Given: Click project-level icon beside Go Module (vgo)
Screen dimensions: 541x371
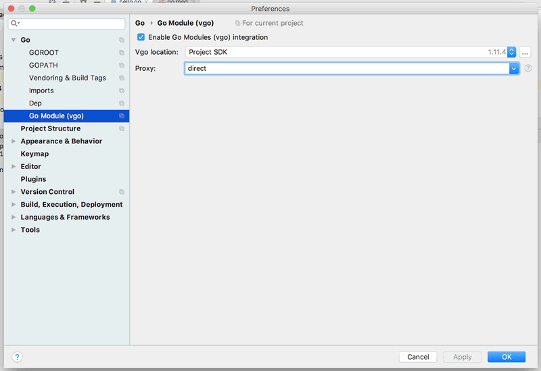Looking at the screenshot, I should click(x=122, y=116).
